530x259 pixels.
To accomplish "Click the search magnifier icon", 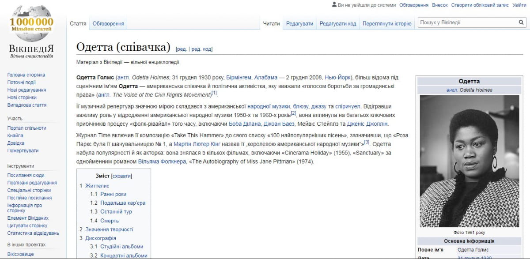I will (x=521, y=23).
